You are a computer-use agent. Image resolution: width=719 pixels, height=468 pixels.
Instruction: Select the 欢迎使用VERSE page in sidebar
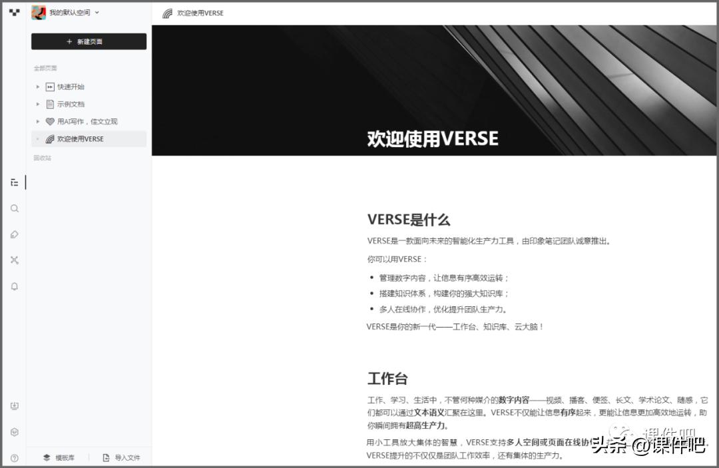[x=89, y=139]
